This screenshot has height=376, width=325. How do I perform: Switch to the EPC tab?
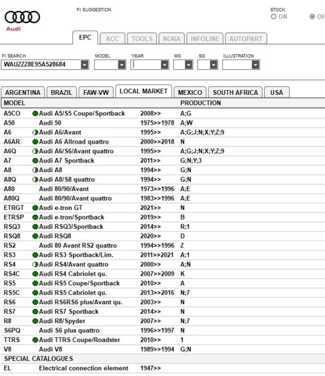pyautogui.click(x=85, y=38)
